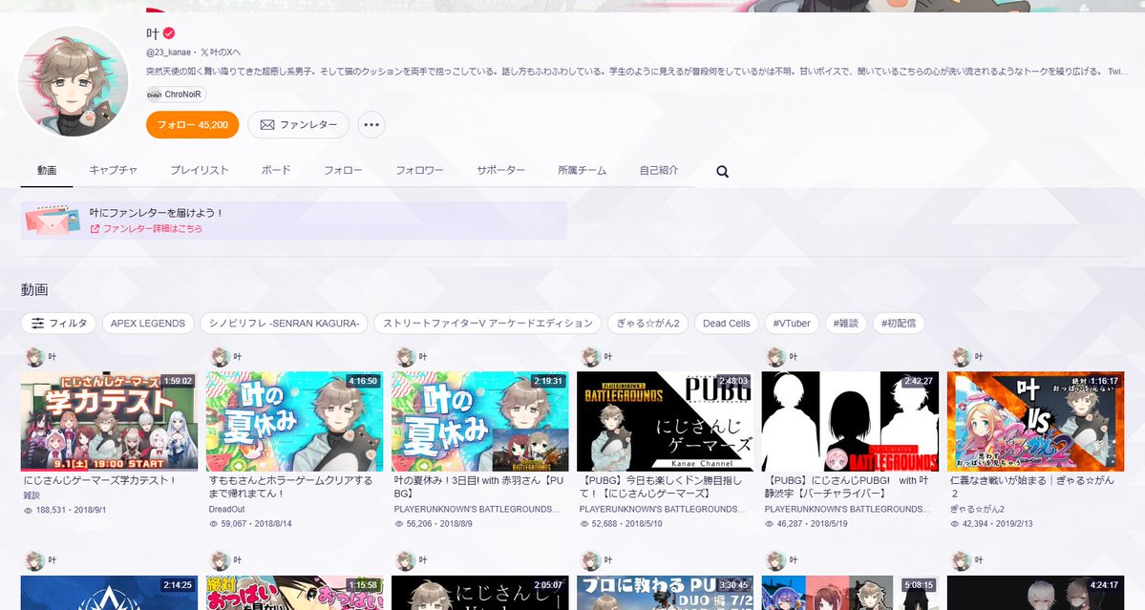This screenshot has height=610, width=1145.
Task: Open title 叶の夏休み！3日目! with 赤羽さん
Action: coord(478,487)
